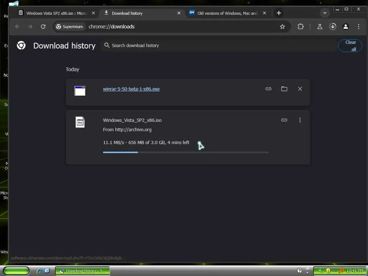Copy download link for Windows Vista iso
Image resolution: width=368 pixels, height=276 pixels.
point(284,120)
